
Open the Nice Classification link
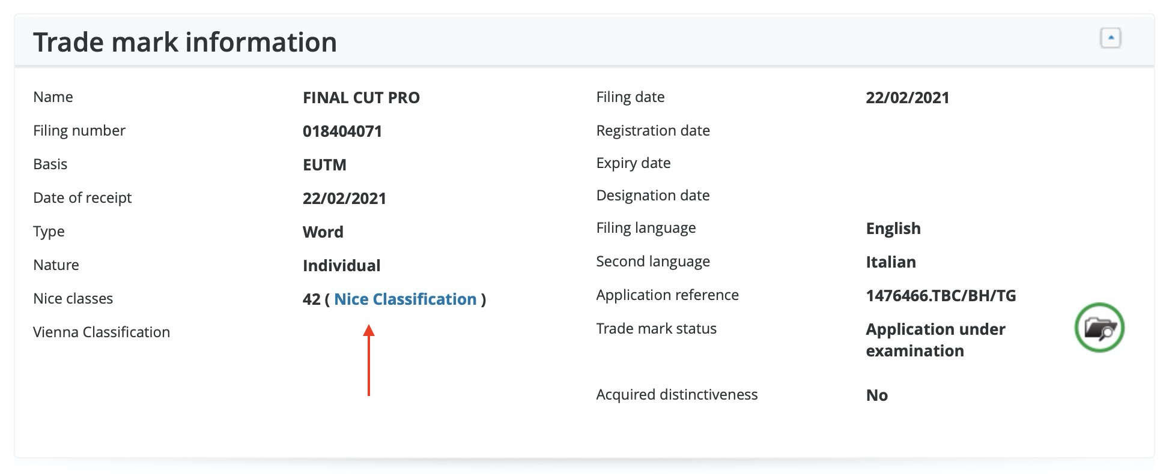click(405, 299)
